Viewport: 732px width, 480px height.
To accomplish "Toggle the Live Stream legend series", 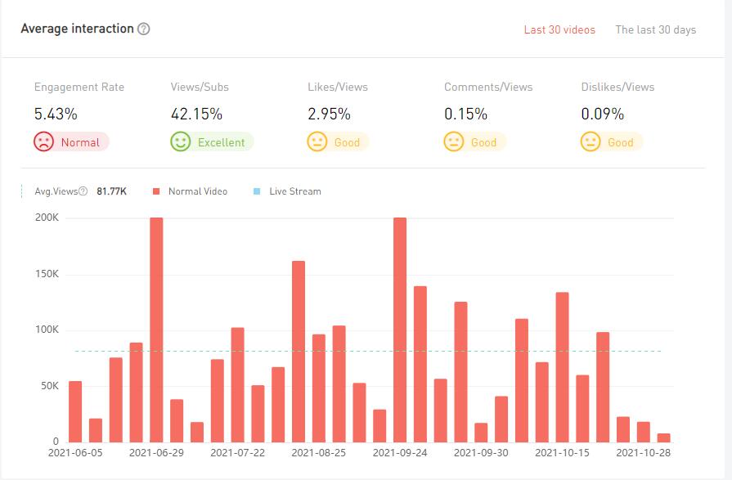I will pos(294,191).
